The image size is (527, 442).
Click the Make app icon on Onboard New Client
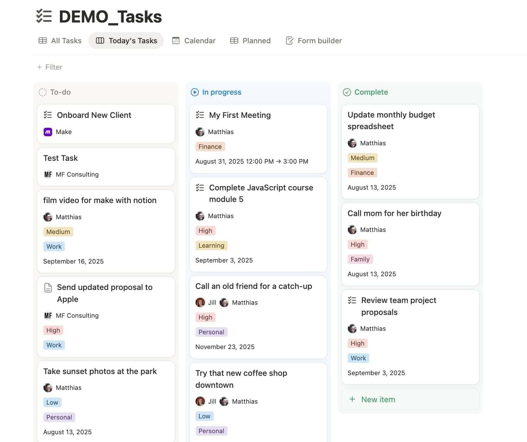click(x=48, y=132)
